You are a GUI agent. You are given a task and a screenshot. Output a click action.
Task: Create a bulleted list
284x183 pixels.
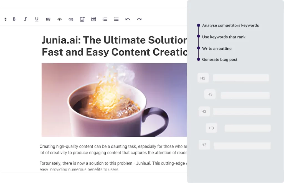tap(116, 19)
